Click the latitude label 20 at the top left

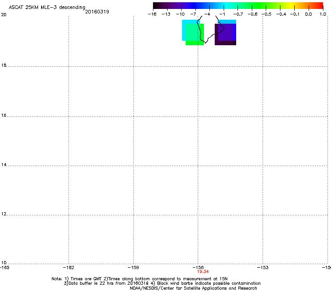click(x=4, y=15)
